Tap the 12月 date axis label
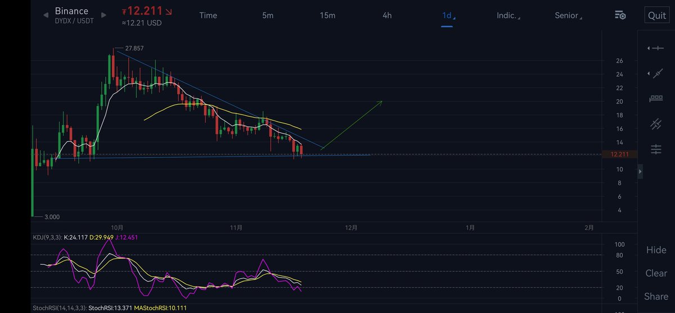Viewport: 675px width, 313px height. (351, 228)
